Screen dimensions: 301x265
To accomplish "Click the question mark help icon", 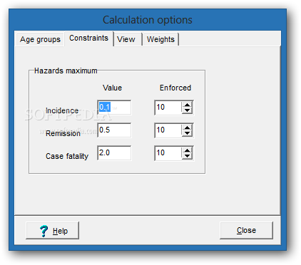I will pos(44,231).
